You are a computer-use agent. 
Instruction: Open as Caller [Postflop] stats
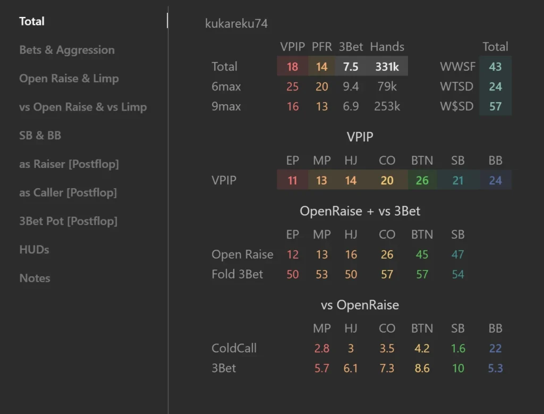68,192
